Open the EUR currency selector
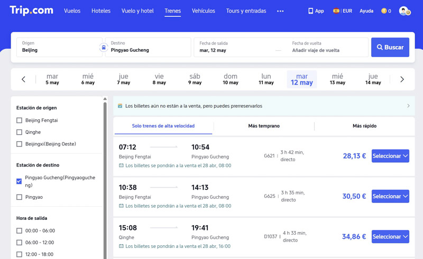Viewport: 423px width, 259px height. pyautogui.click(x=347, y=11)
